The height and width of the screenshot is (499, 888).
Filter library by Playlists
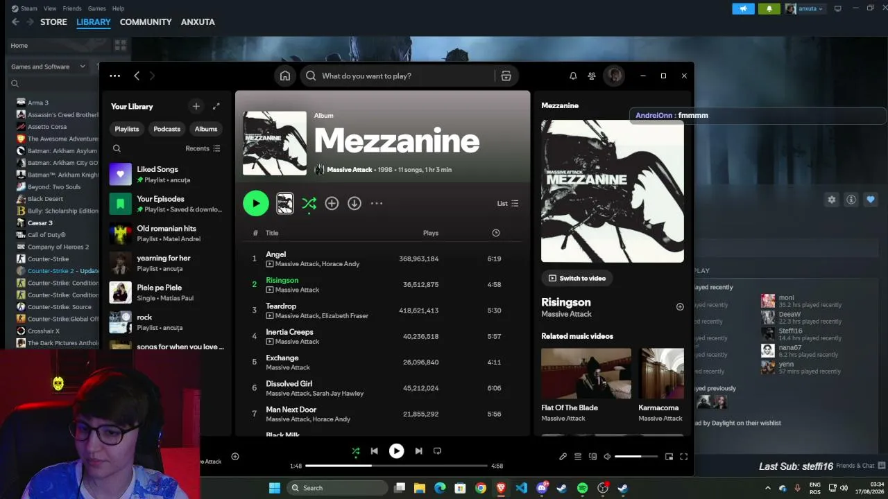point(127,129)
